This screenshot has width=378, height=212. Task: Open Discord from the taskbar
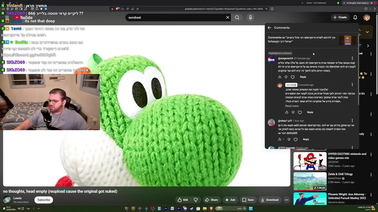185,208
